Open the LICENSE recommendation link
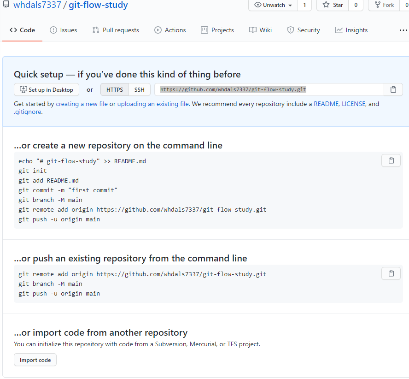409x379 pixels. [353, 104]
